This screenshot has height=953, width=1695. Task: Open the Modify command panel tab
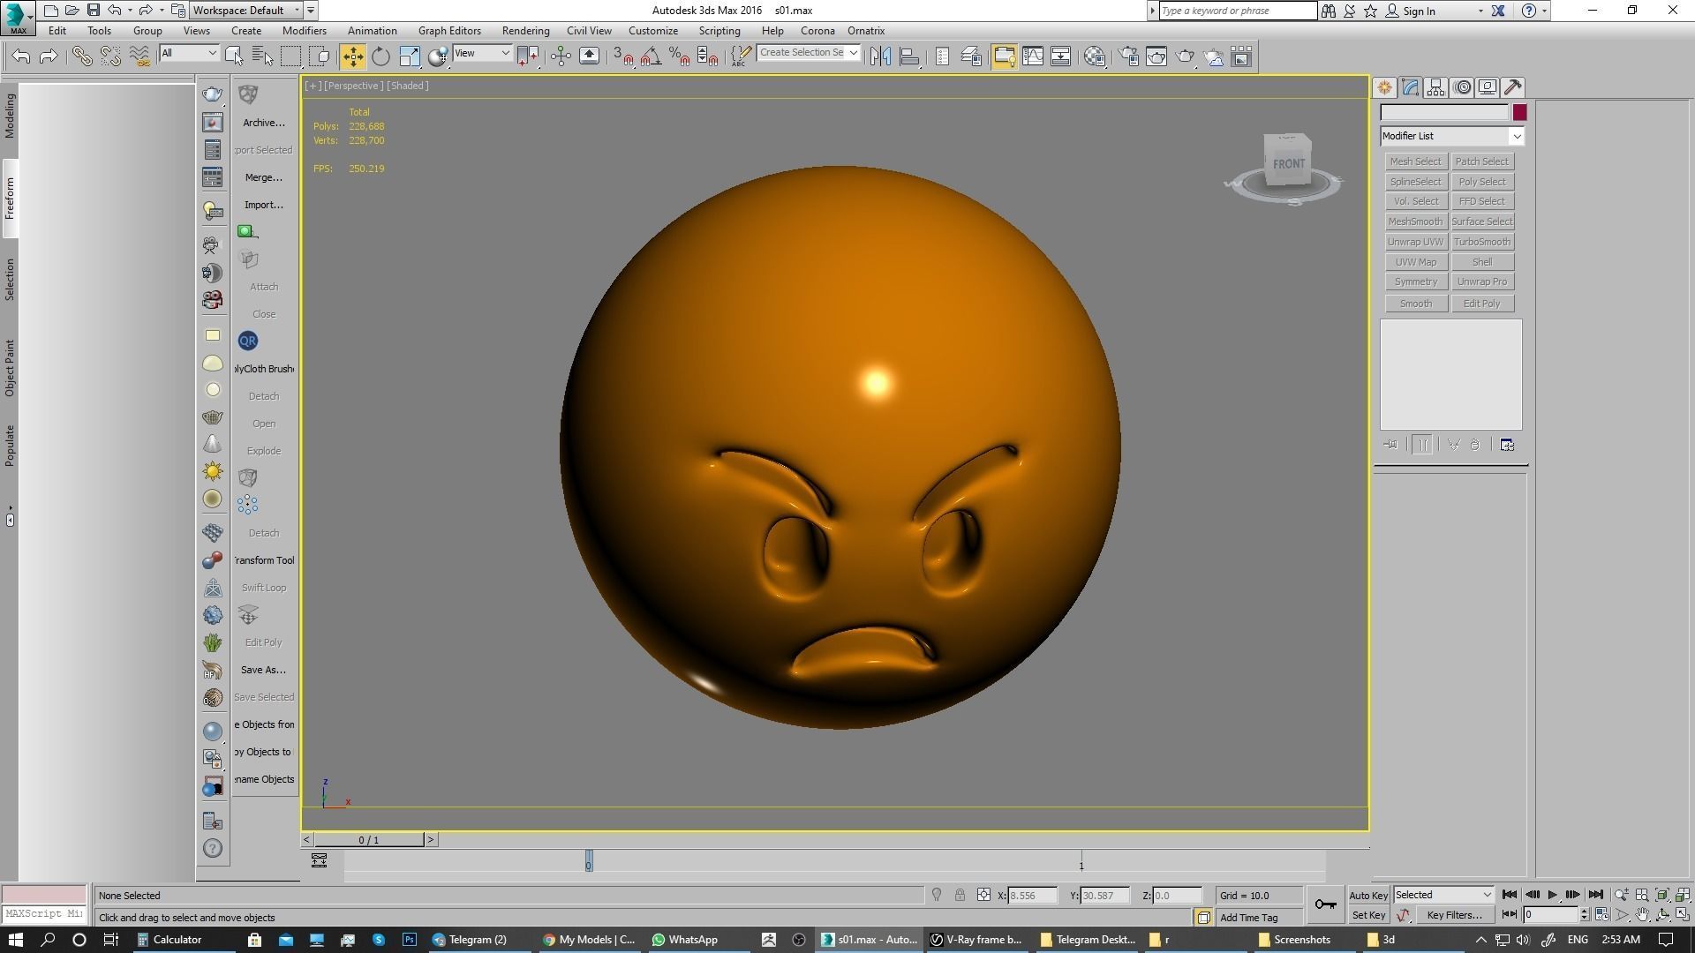(x=1410, y=87)
